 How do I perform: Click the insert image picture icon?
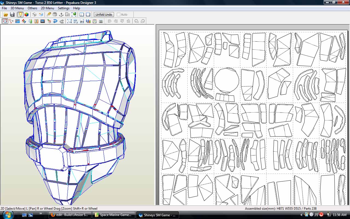coord(43,21)
